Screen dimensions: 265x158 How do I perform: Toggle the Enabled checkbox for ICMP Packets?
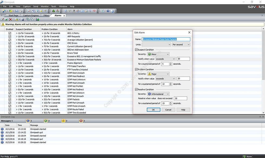pos(10,100)
